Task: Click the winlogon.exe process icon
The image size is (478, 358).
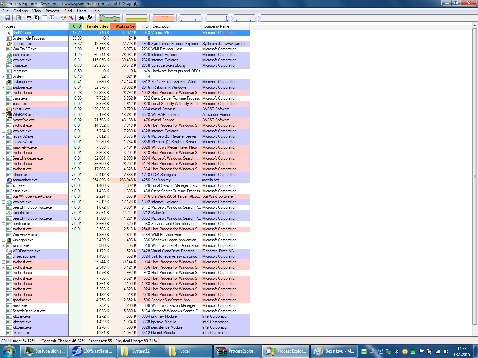Action: tap(9, 240)
